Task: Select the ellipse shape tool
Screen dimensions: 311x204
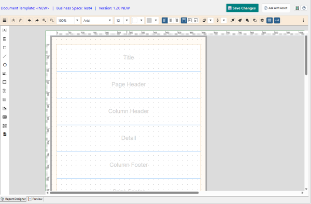Action: coord(5,65)
